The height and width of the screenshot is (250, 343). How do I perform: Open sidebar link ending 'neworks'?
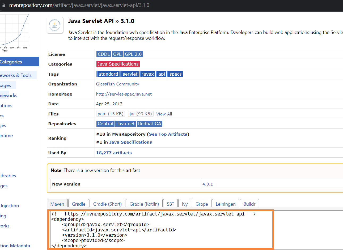pos(9,96)
